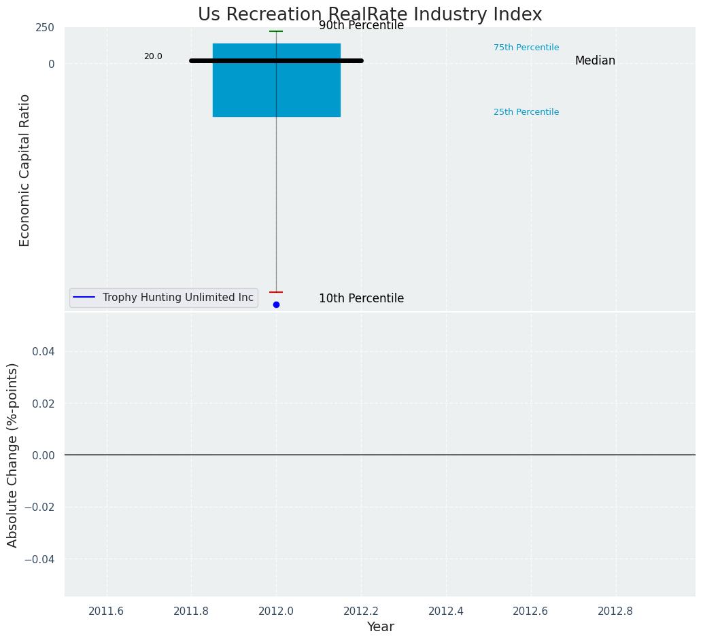Screen dimensions: 703x640
Task: Click the 20.0 median value label
Action: (153, 57)
